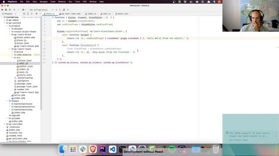Expand the node_modules folder

(x=12, y=55)
